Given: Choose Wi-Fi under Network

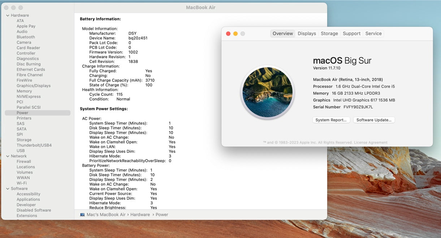Looking at the screenshot, I should point(22,183).
